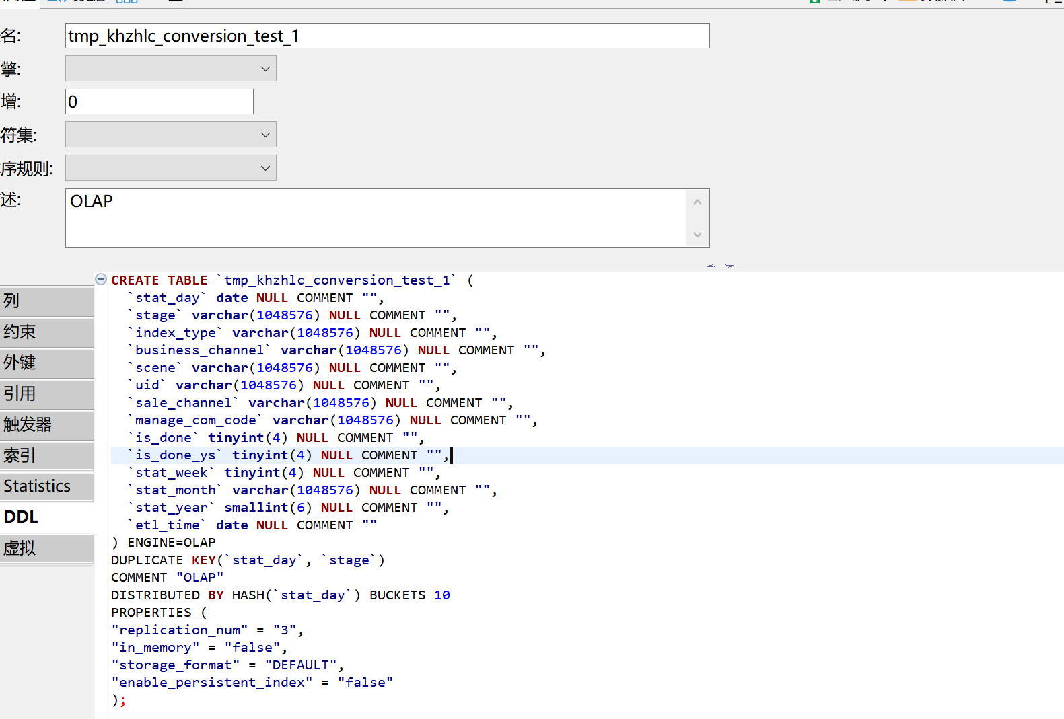1064x719 pixels.
Task: Click the `business_channel` column definition
Action: pos(336,350)
